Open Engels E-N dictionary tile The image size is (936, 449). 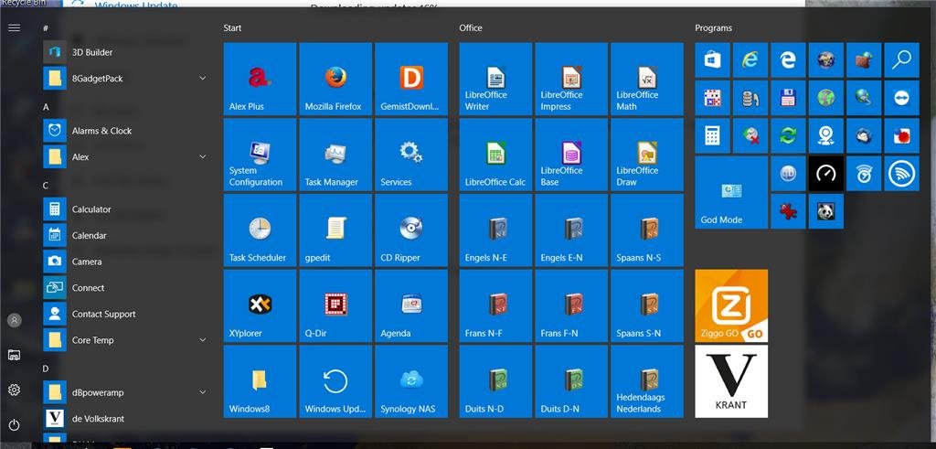point(571,230)
